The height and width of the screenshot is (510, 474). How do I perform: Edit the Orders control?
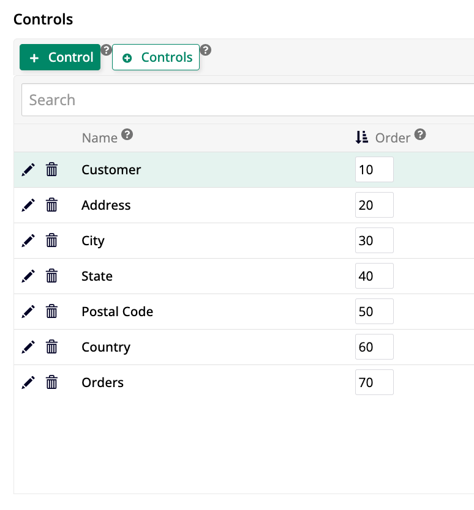(x=28, y=382)
